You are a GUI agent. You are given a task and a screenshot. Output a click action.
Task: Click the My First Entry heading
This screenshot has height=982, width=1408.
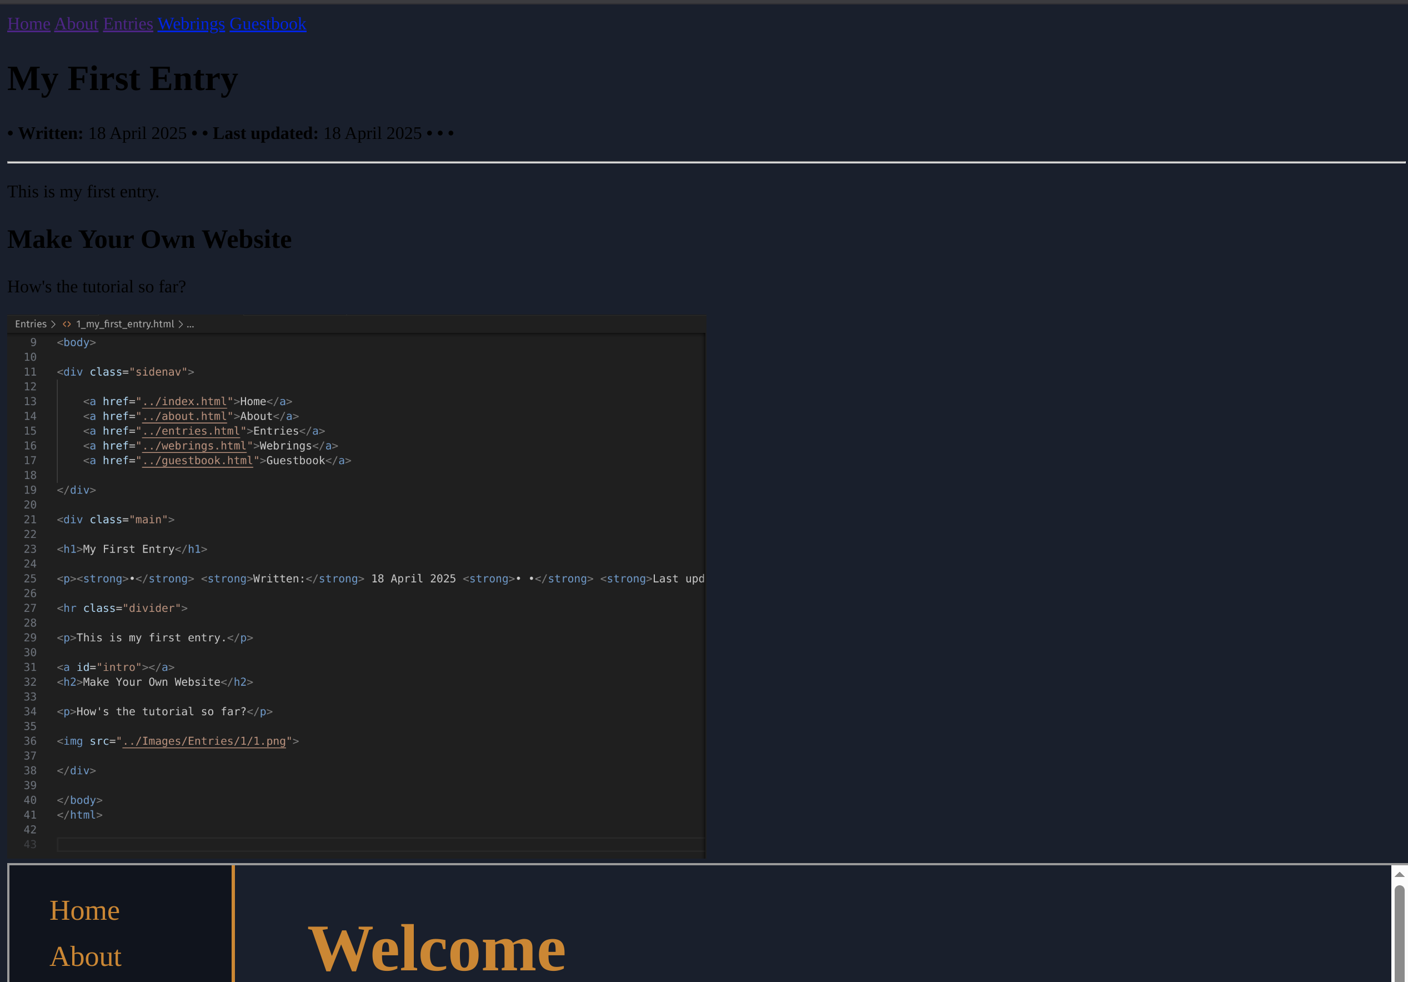point(123,78)
